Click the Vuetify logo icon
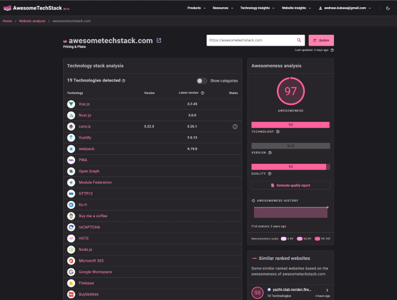 71,137
